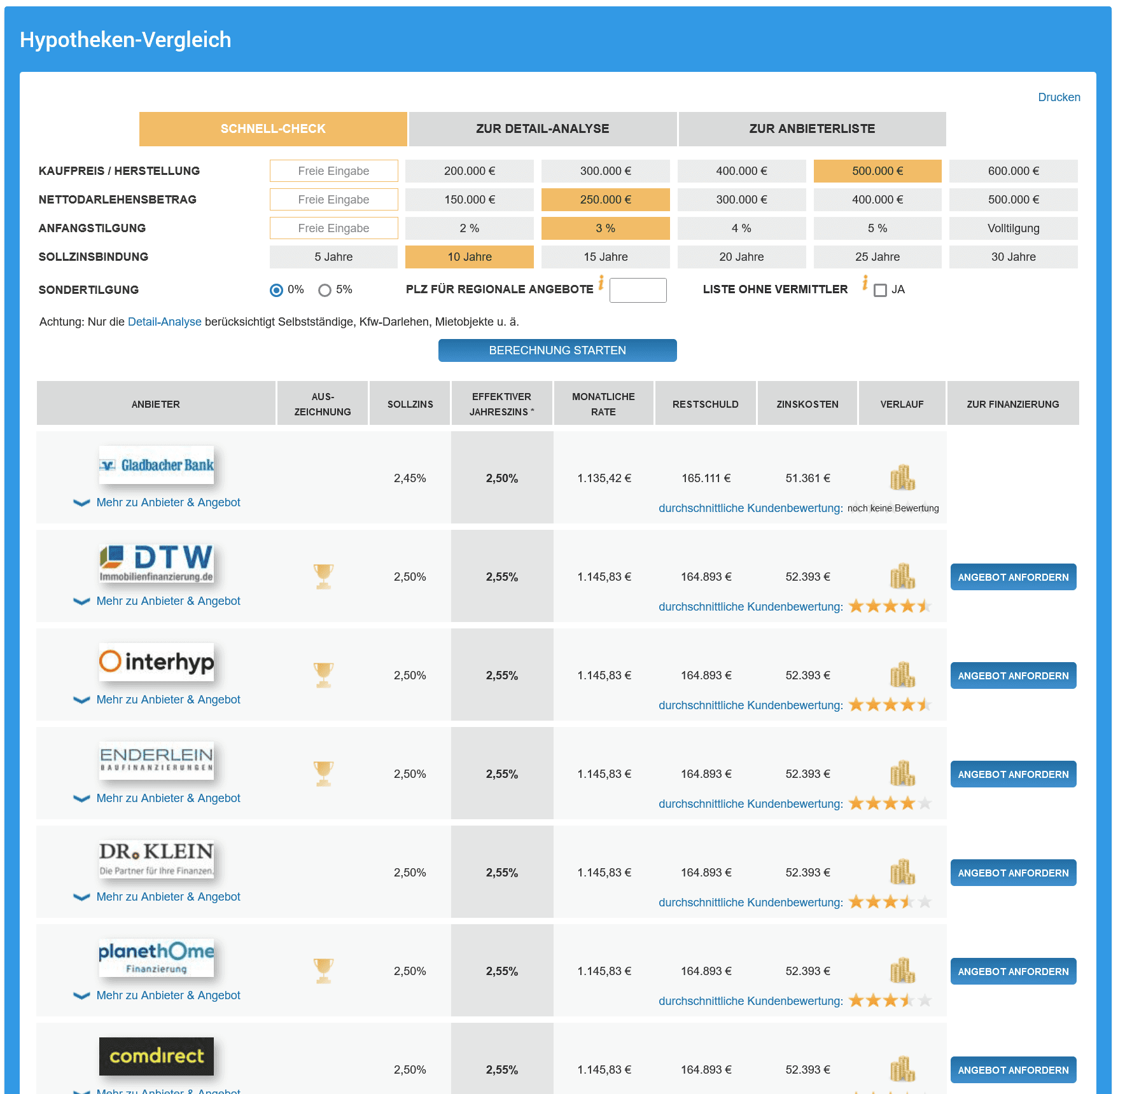Viewport: 1146px width, 1094px height.
Task: Open the coin stack Verlauf icon for DTW
Action: pyautogui.click(x=902, y=576)
